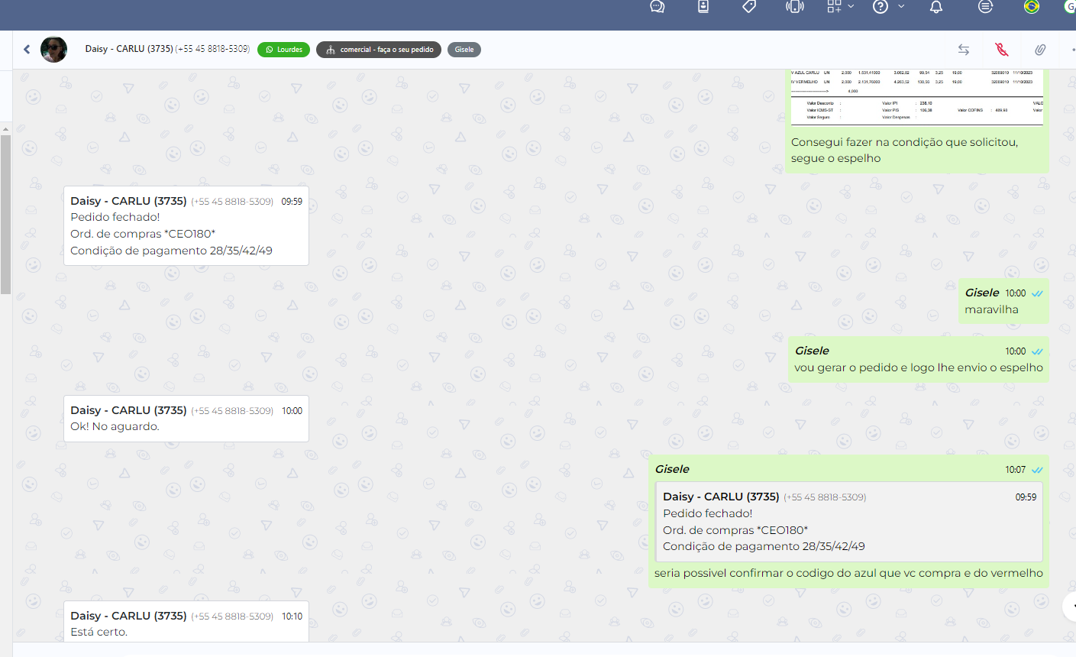
Task: Open the notifications bell
Action: click(x=936, y=7)
